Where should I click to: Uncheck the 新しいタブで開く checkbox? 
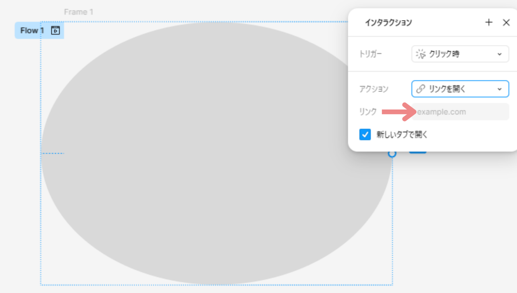click(x=365, y=135)
